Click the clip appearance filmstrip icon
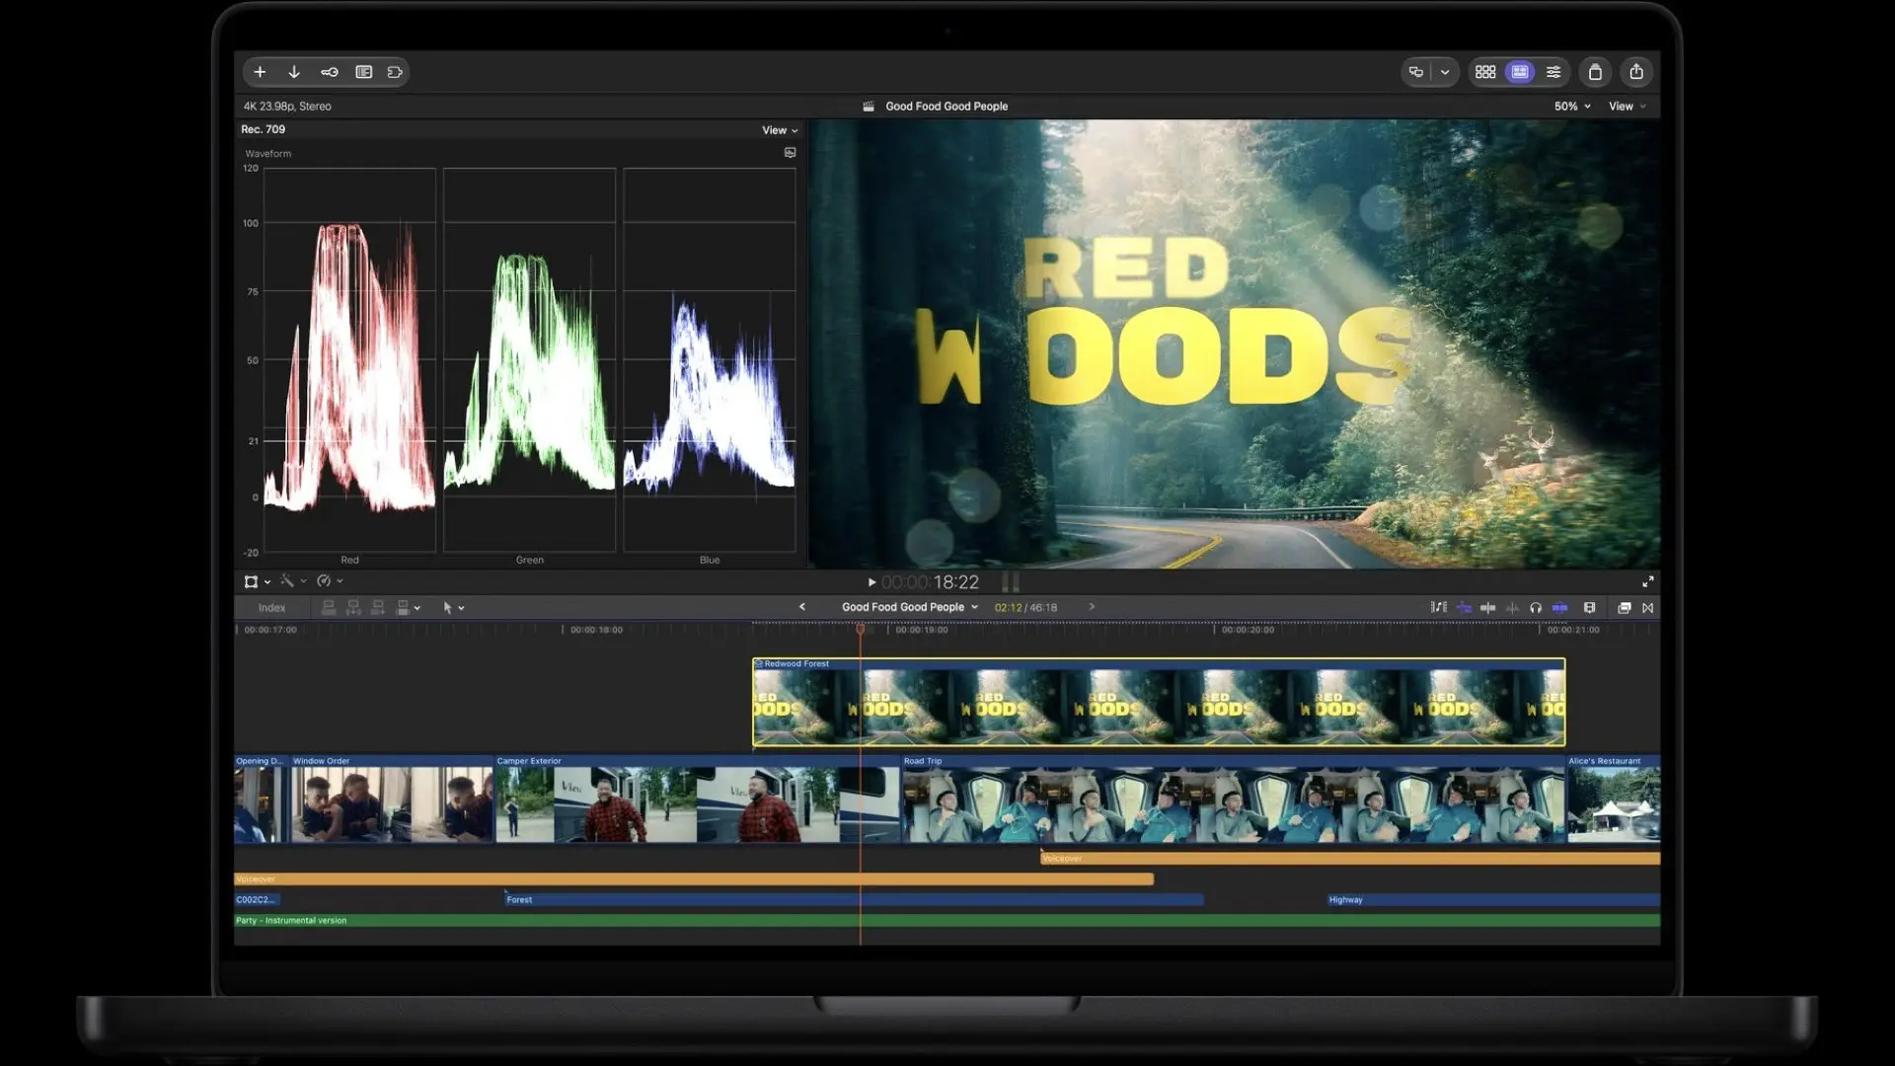The height and width of the screenshot is (1066, 1895). click(1589, 608)
